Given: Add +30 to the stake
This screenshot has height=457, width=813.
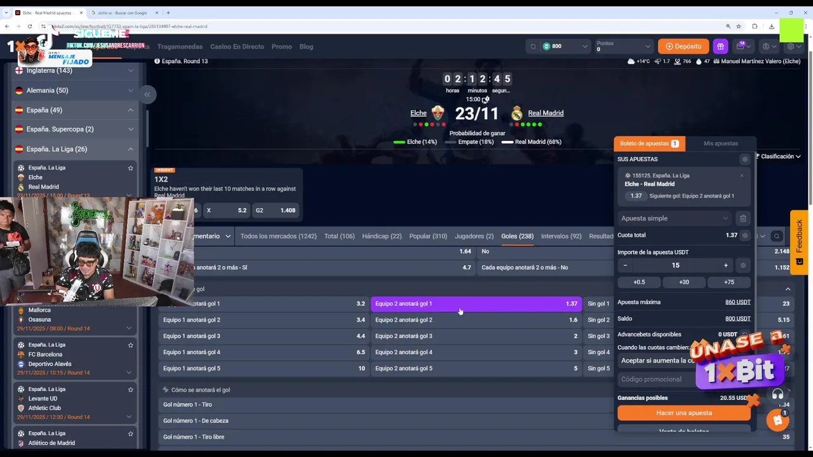Looking at the screenshot, I should (684, 282).
